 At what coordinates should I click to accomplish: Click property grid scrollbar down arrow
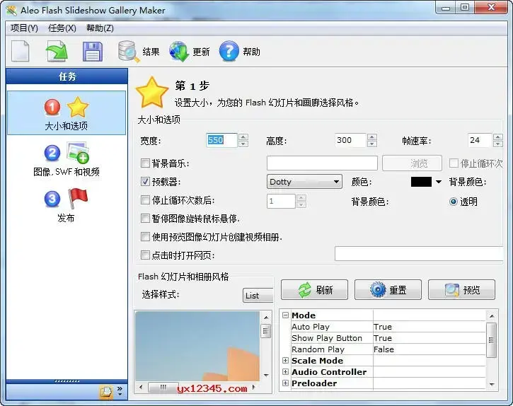491,384
